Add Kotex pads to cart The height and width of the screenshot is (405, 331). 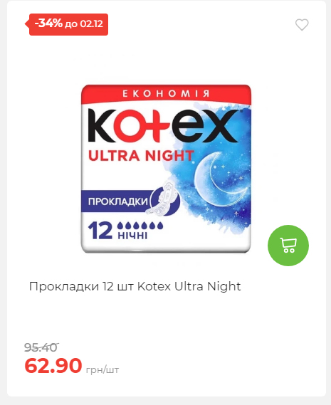point(288,246)
